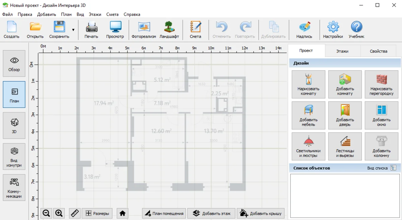Open the Estimate (Смета) toolbar icon
The width and height of the screenshot is (402, 220).
click(x=195, y=30)
